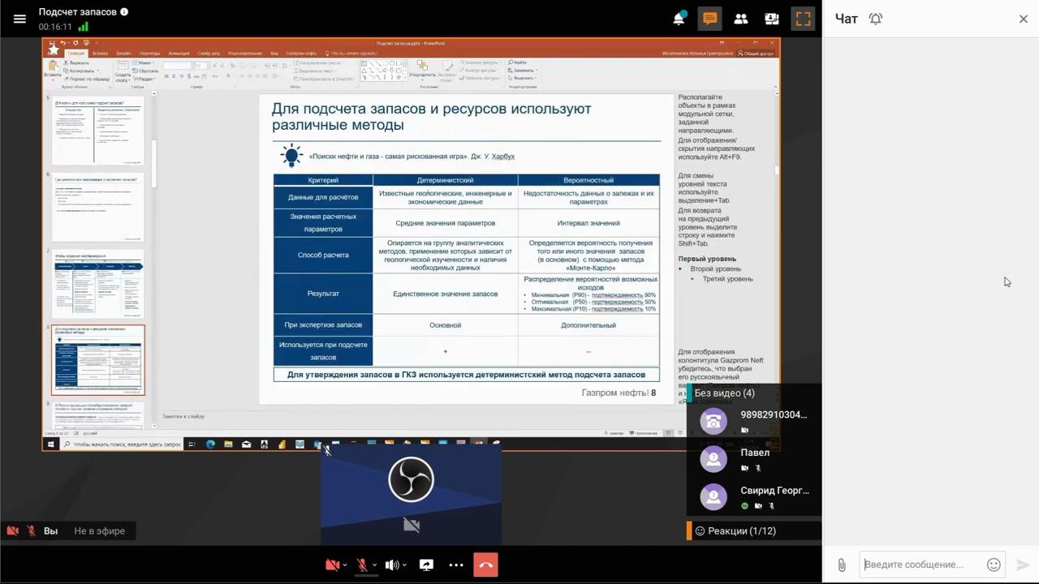
Task: Toggle the speaker sound icon
Action: (x=392, y=565)
